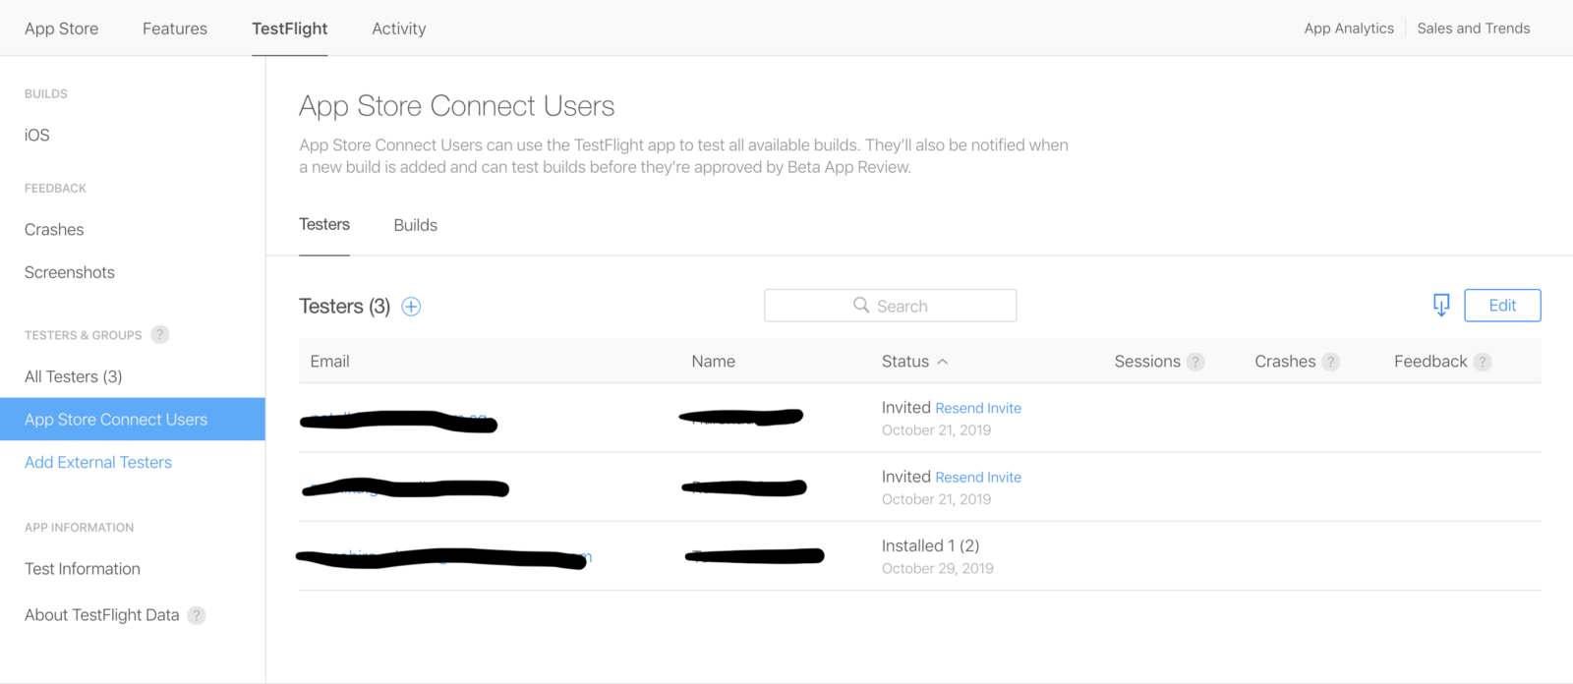Click Add External Testers link

click(98, 462)
